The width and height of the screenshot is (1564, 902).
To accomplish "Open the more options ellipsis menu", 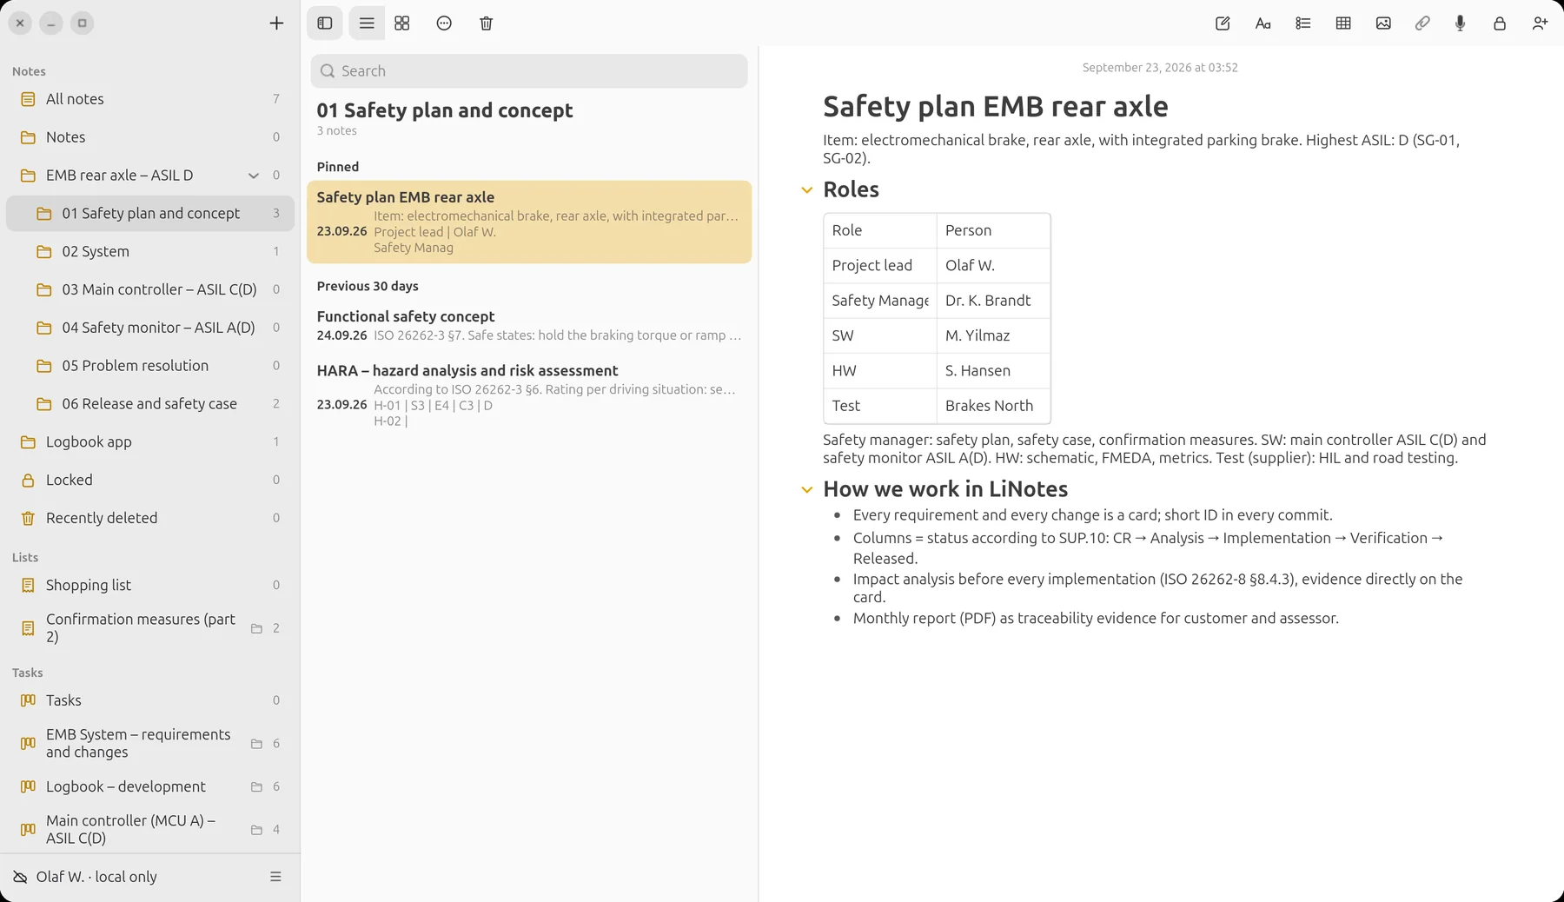I will (444, 23).
